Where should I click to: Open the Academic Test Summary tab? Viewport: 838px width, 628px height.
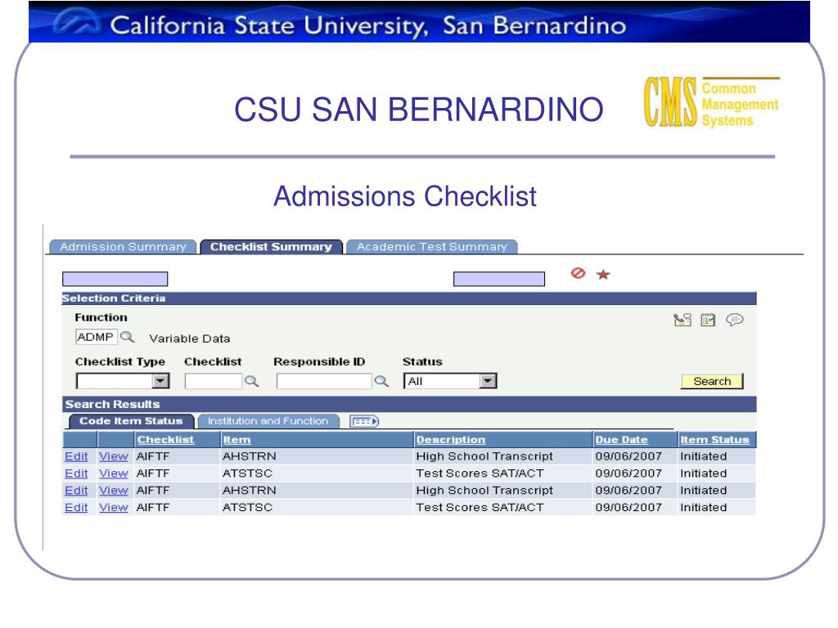tap(432, 247)
